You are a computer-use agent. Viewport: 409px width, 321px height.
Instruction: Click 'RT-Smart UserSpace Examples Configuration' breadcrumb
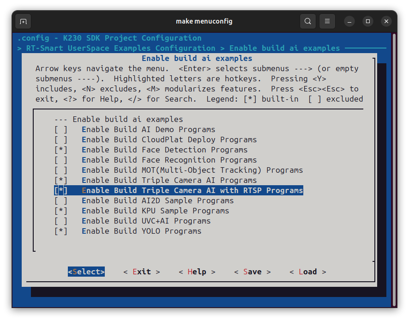pos(121,48)
